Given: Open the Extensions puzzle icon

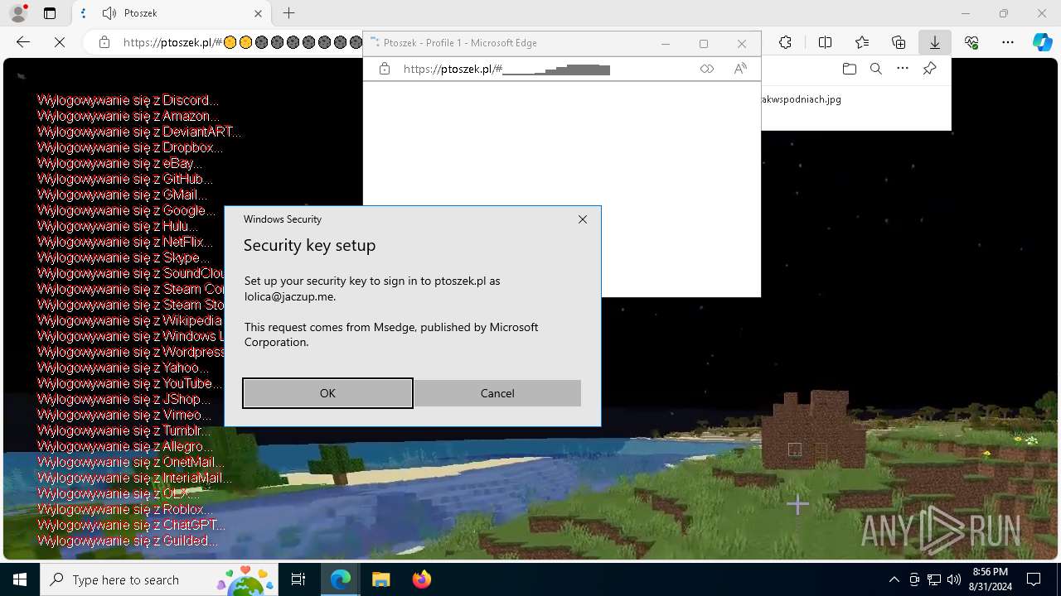Looking at the screenshot, I should [x=785, y=42].
